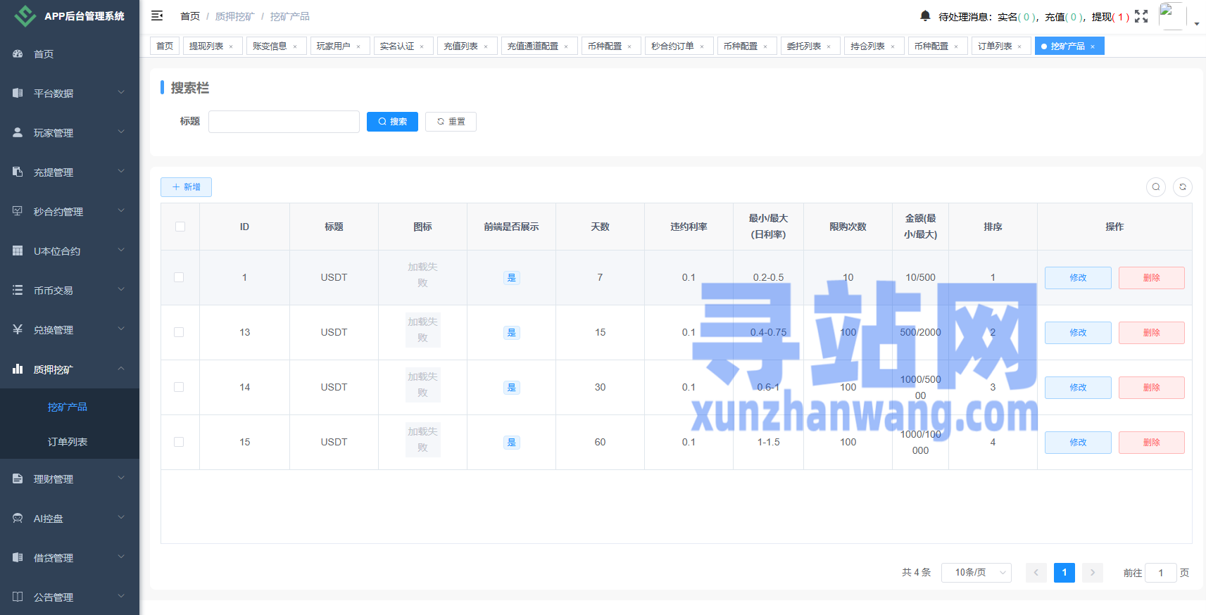1206x615 pixels.
Task: Click the circular refresh icon above the table
Action: 1183,187
